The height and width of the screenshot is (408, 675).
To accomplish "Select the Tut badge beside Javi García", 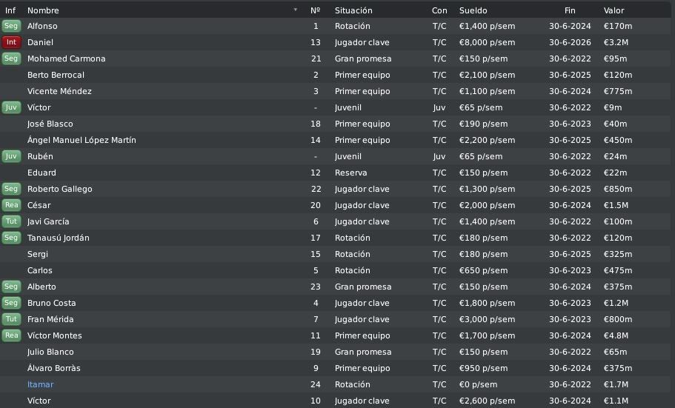I will click(11, 221).
